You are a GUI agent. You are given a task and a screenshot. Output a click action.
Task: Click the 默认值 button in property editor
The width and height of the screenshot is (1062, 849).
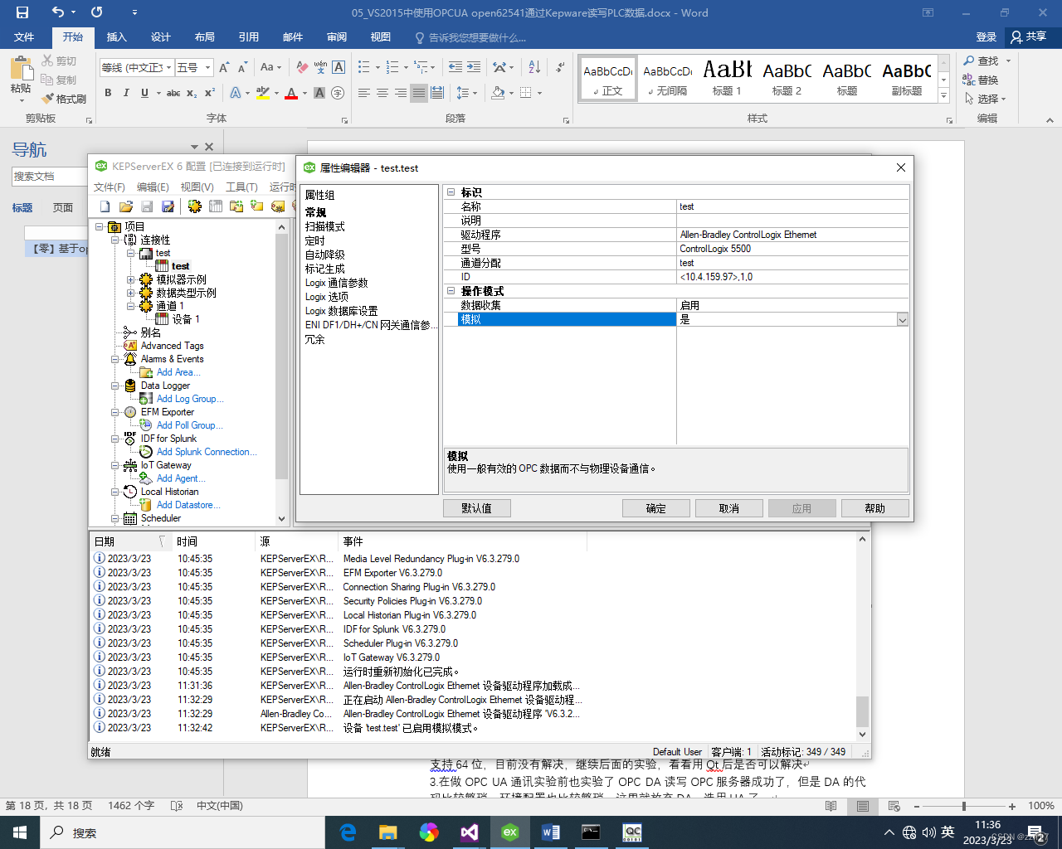coord(477,508)
